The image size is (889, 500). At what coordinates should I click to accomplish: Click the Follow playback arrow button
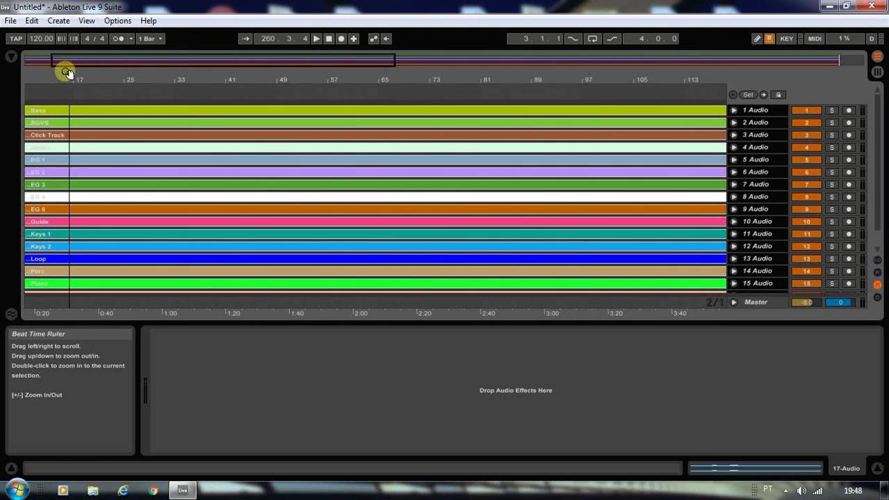point(245,39)
